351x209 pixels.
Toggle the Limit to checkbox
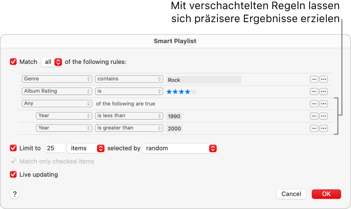coord(14,148)
